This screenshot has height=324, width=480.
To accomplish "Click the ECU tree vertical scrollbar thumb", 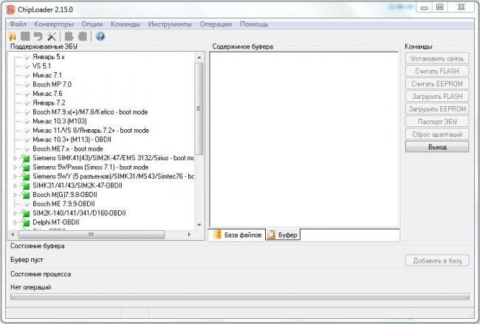I will [199, 109].
